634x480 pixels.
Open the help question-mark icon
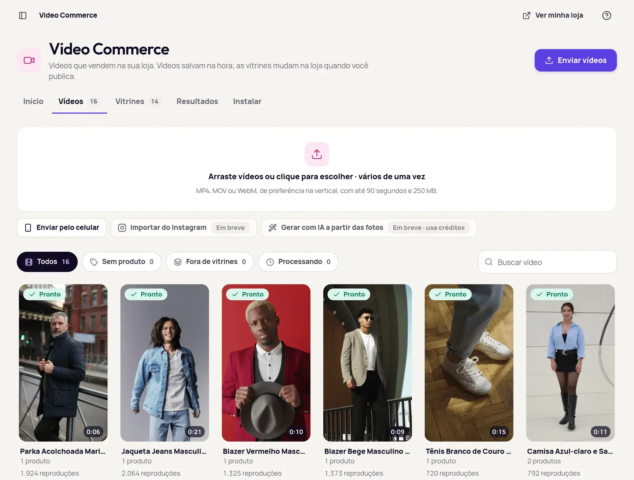[x=606, y=15]
